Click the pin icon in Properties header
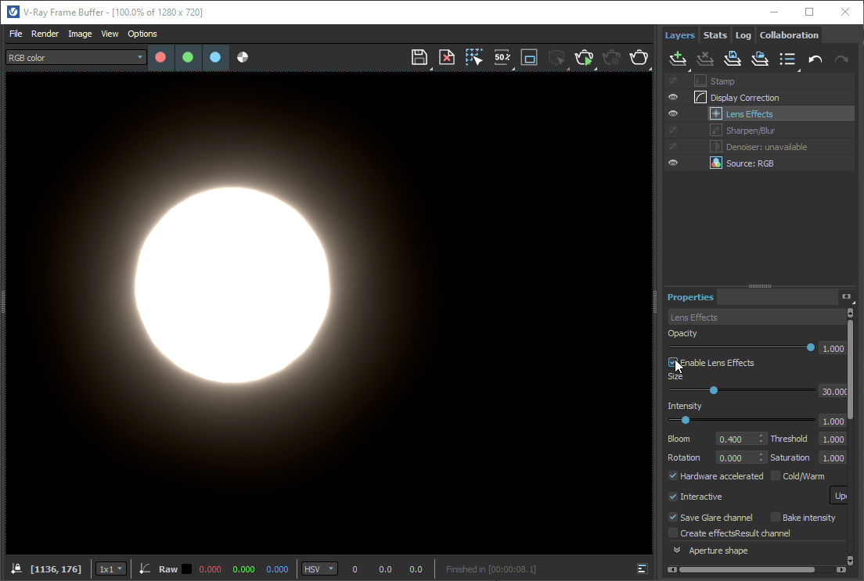Screen dimensions: 864x581 [846, 296]
